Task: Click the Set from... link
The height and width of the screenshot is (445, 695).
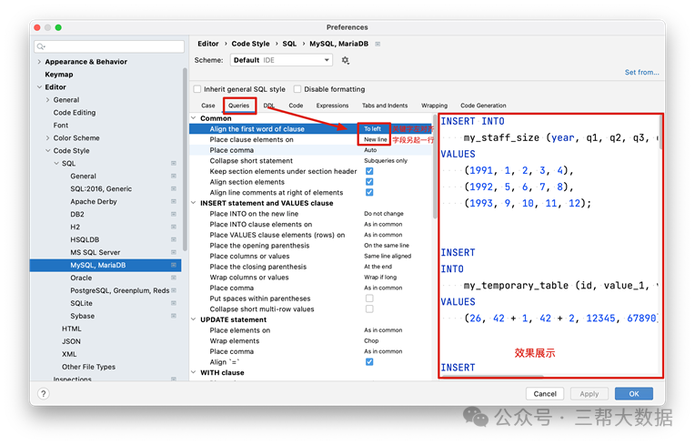Action: coord(641,72)
